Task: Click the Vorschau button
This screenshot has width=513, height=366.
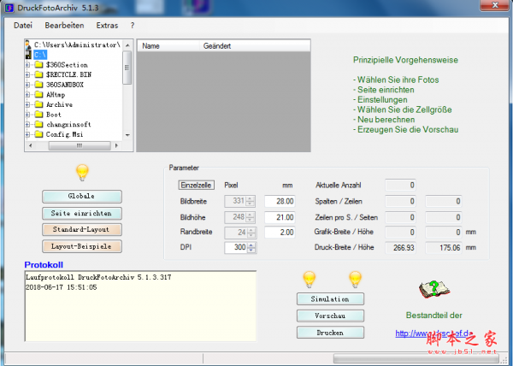Action: point(330,316)
